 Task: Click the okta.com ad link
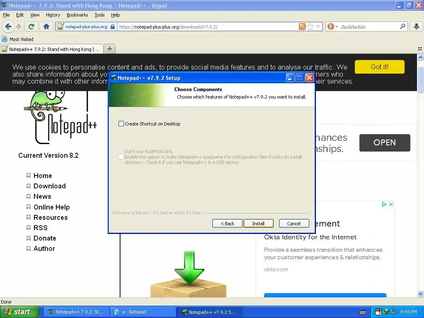(276, 269)
